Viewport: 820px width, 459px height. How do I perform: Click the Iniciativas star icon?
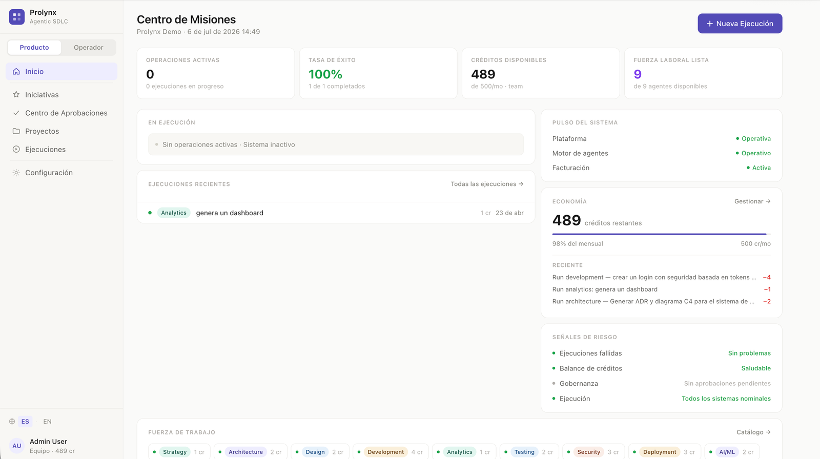pos(16,95)
